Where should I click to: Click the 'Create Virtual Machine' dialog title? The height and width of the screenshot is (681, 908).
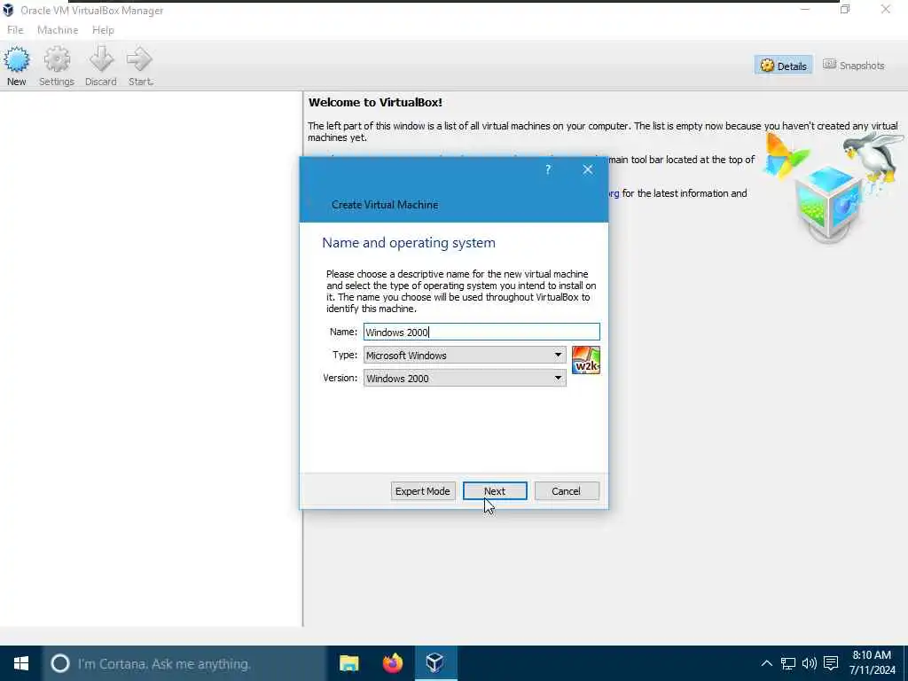(x=385, y=205)
